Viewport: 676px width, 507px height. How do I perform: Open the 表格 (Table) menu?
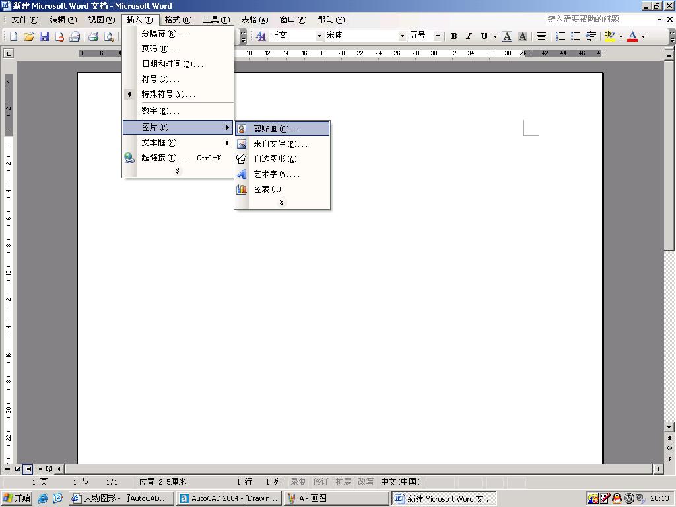click(254, 20)
